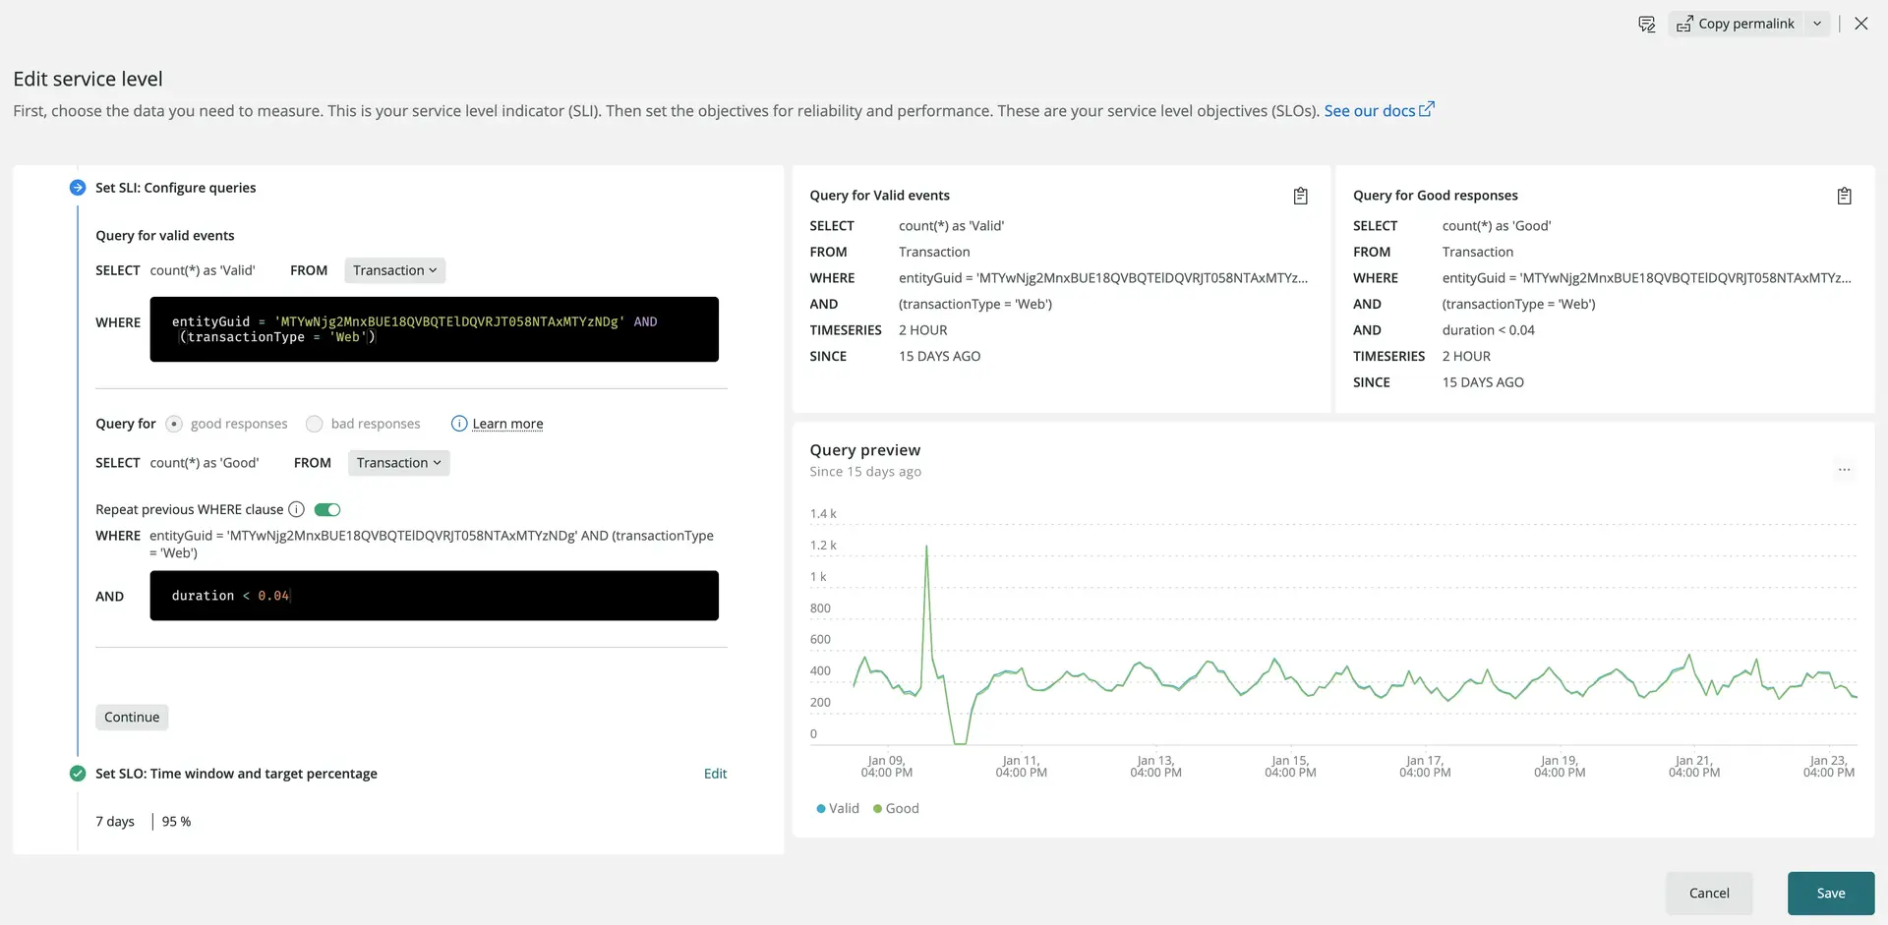Open Transaction dropdown for valid events query
Viewport: 1888px width, 925px height.
pyautogui.click(x=394, y=270)
